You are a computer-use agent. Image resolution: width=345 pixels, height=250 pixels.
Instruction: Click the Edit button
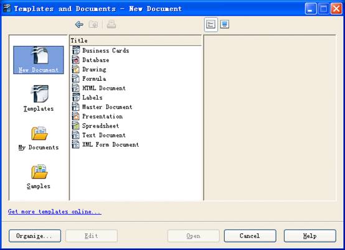92,236
